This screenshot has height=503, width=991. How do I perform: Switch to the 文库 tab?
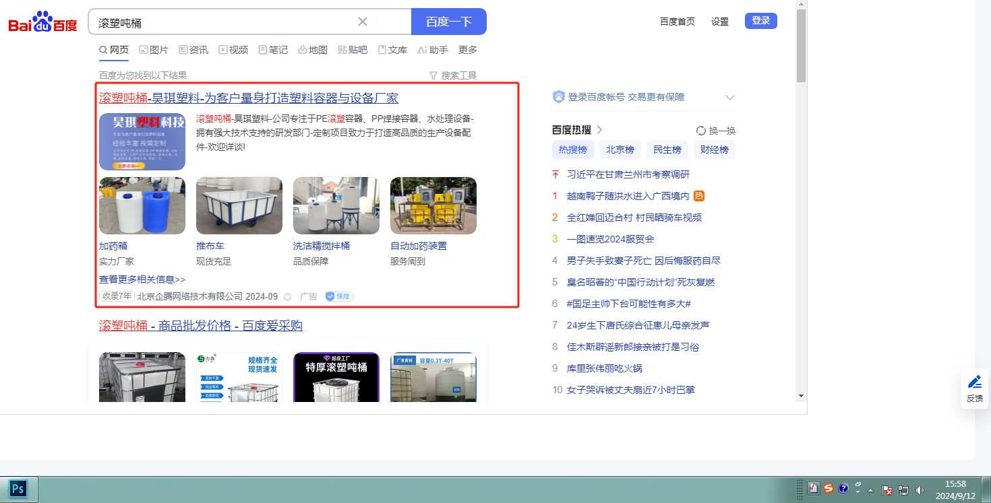click(392, 50)
